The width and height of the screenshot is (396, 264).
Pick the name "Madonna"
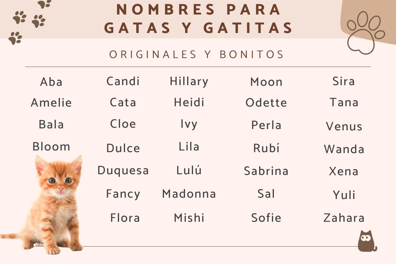coord(189,194)
